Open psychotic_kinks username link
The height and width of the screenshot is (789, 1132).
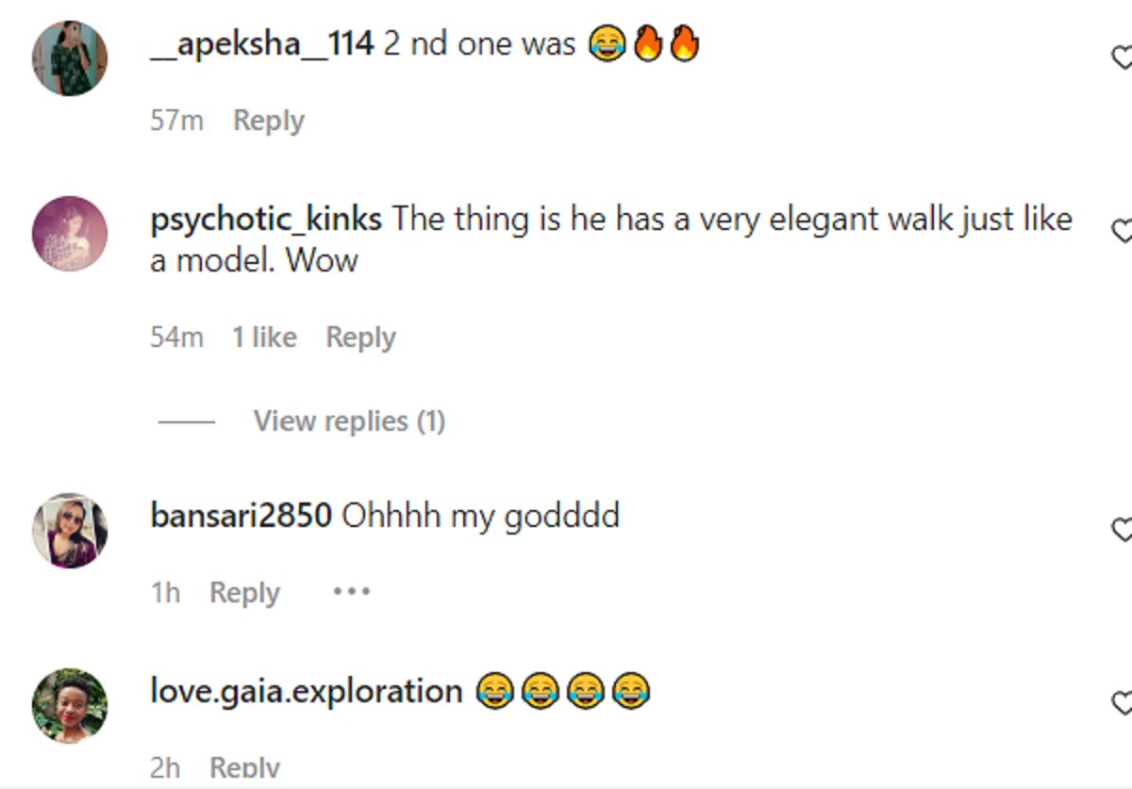tap(266, 220)
